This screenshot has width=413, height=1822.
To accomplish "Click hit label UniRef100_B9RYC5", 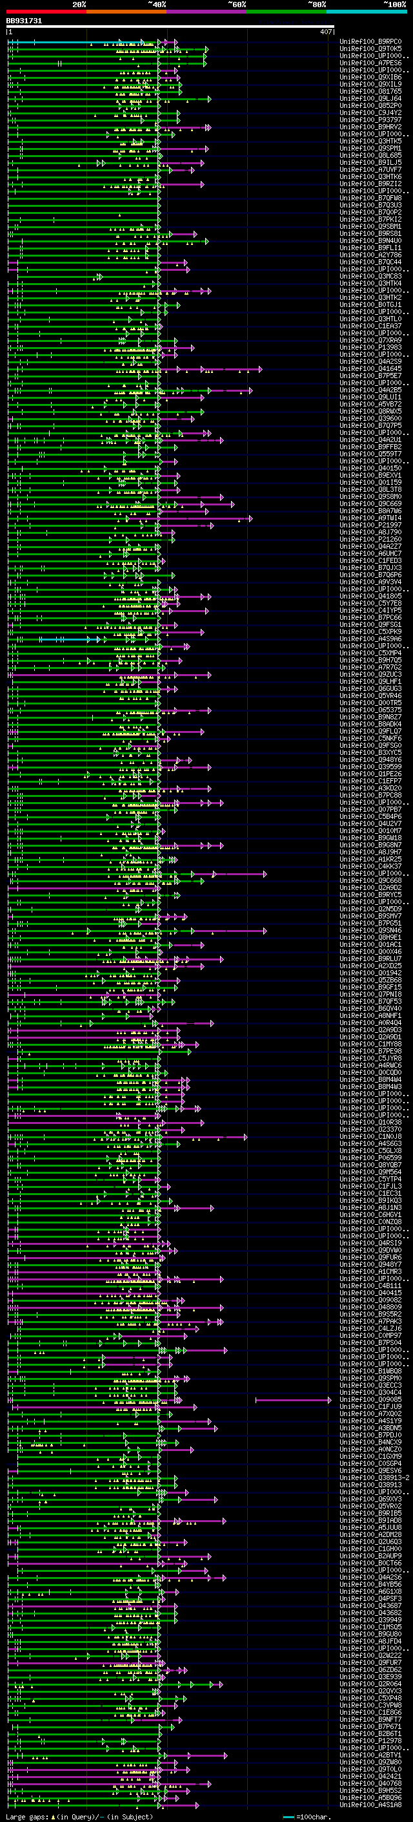I will [370, 895].
